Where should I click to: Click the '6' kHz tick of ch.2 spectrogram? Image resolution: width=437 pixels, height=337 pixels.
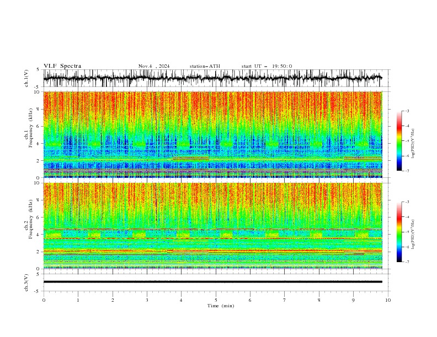tap(39, 217)
